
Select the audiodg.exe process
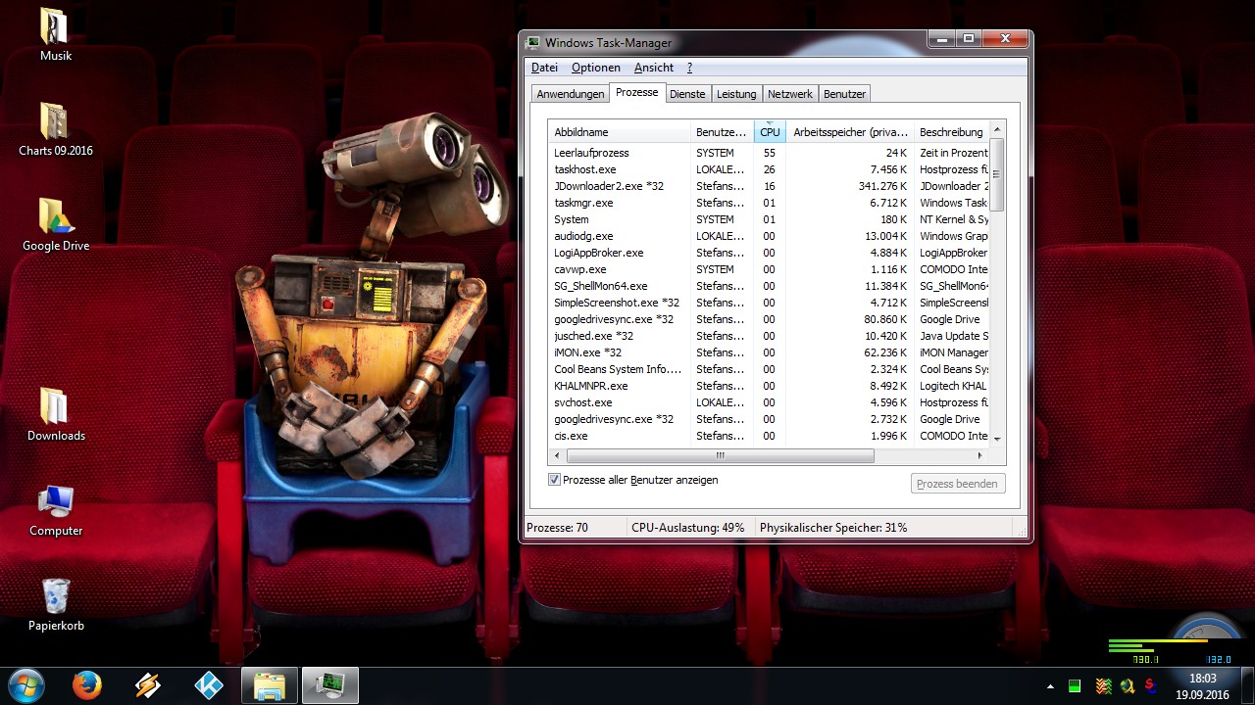(x=769, y=236)
